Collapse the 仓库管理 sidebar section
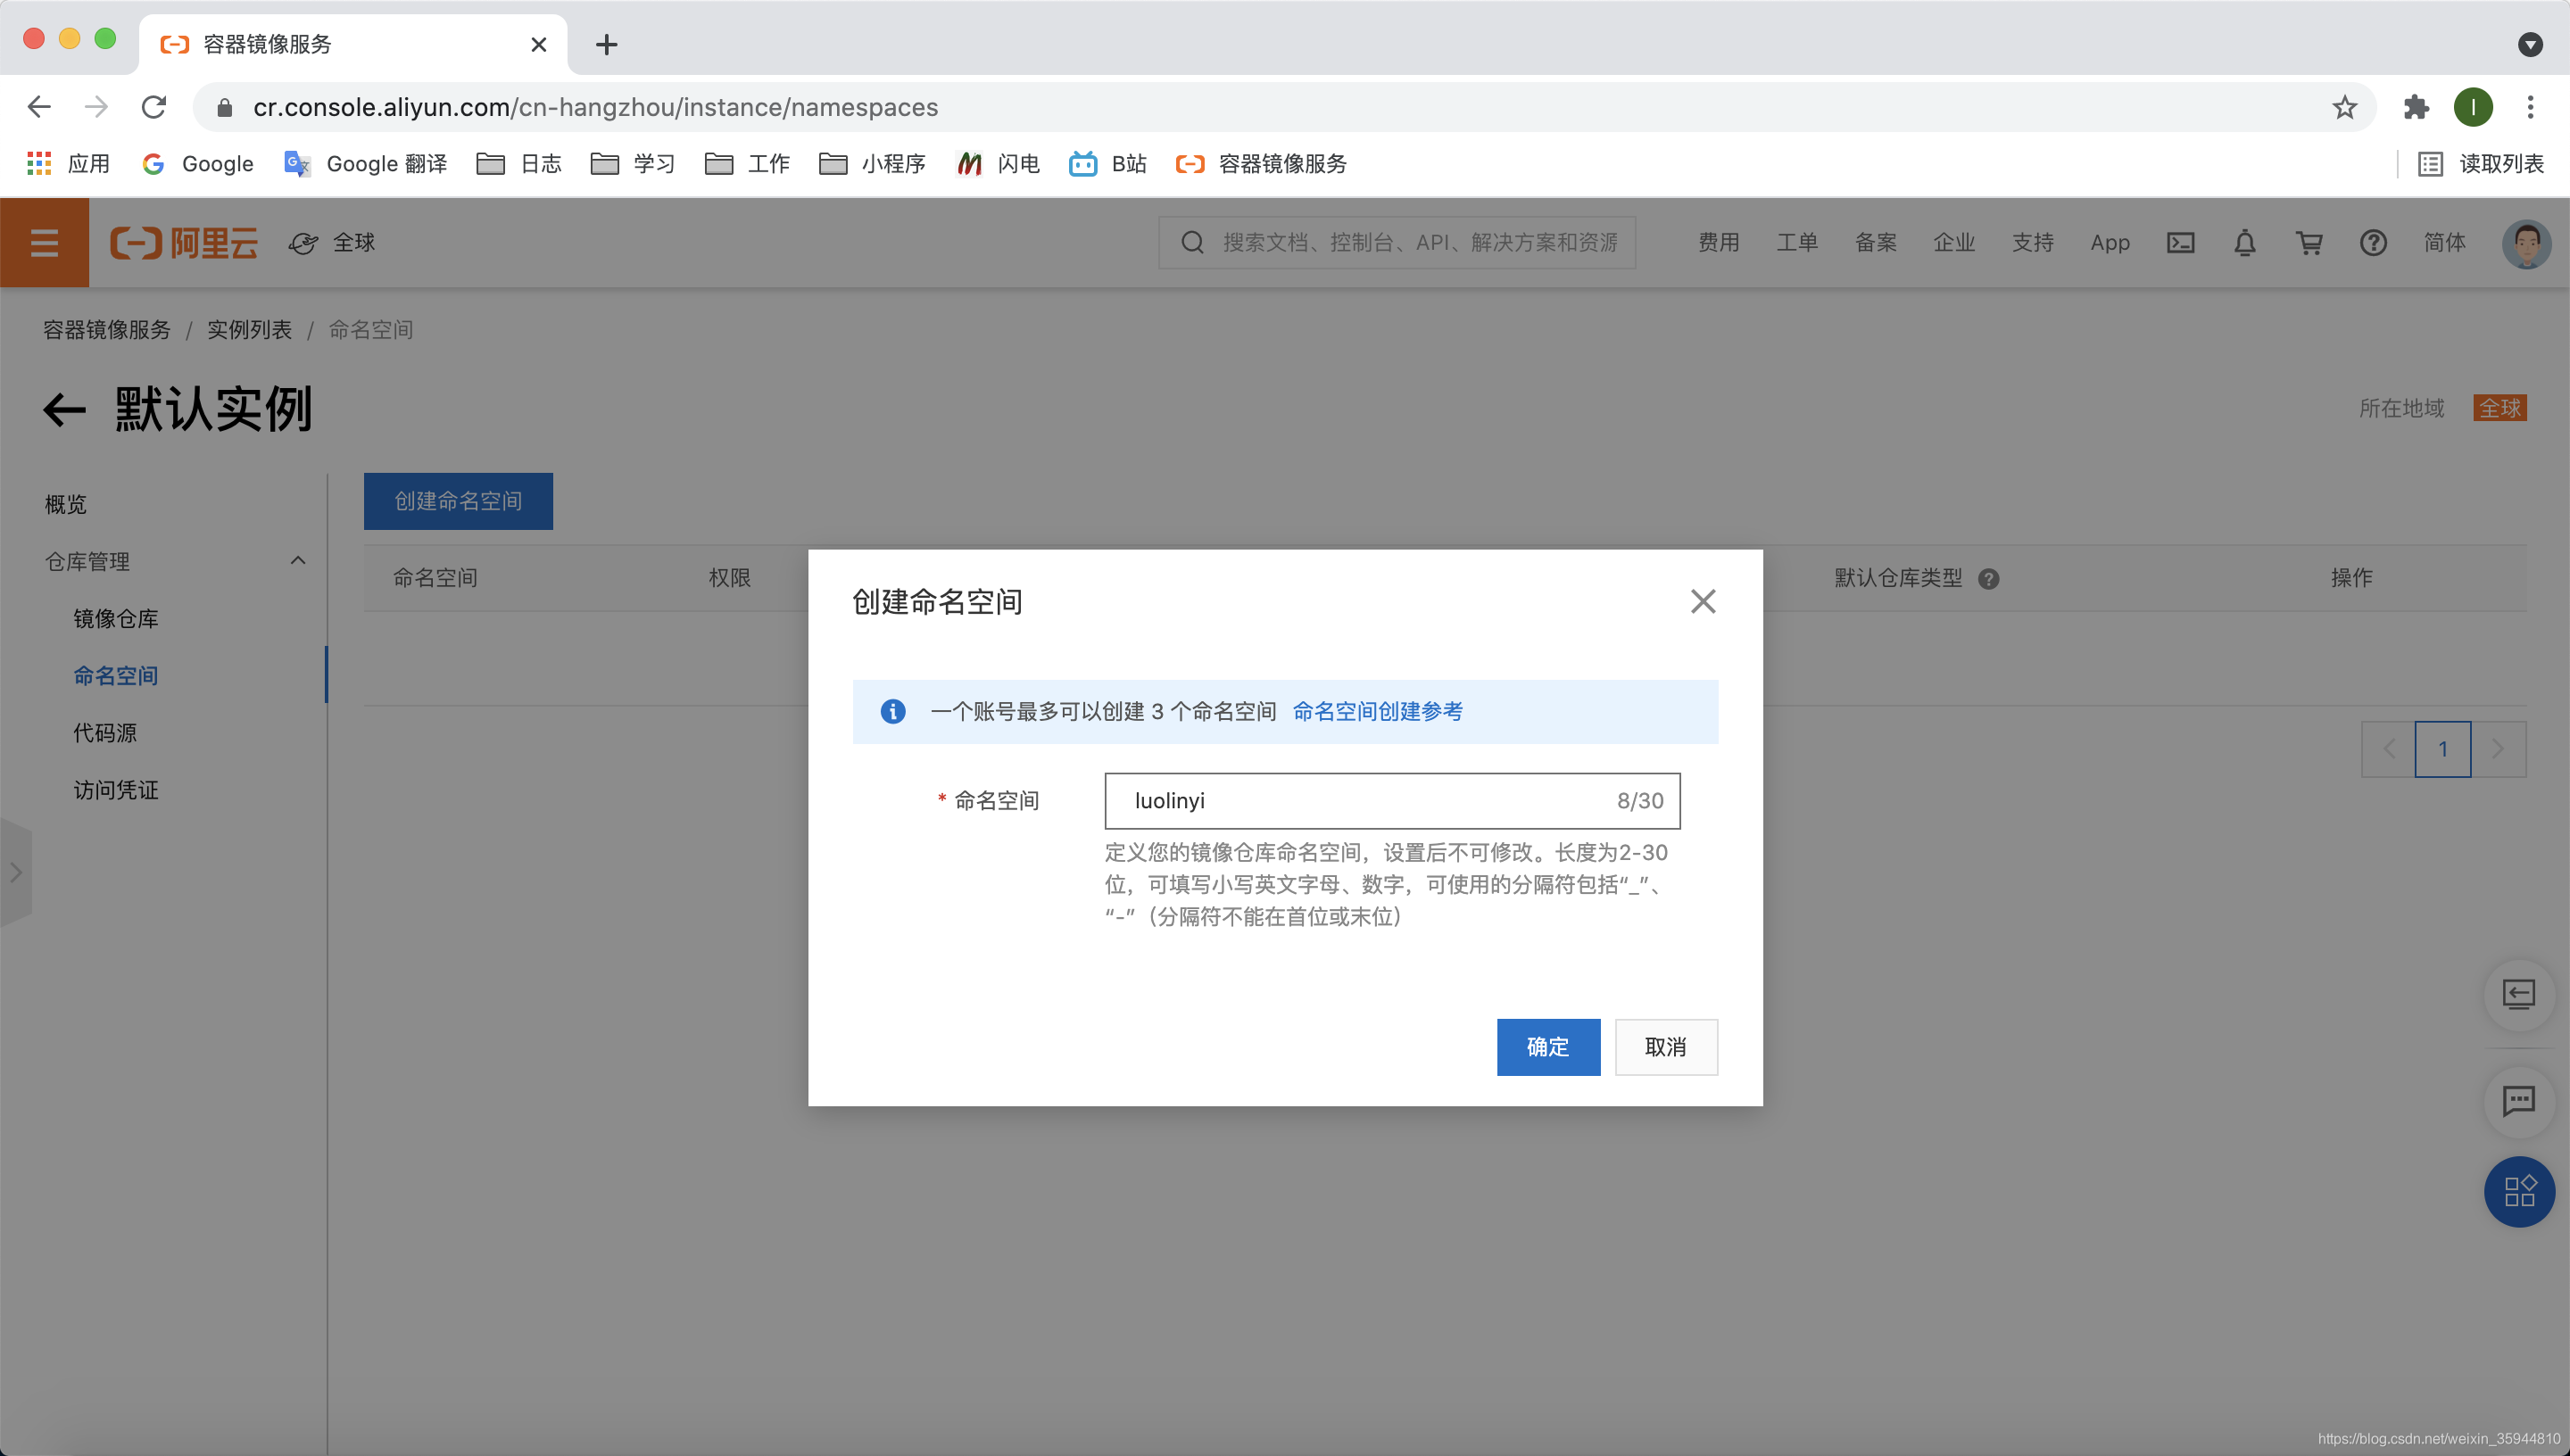Screen dimensions: 2570x1456 point(297,561)
